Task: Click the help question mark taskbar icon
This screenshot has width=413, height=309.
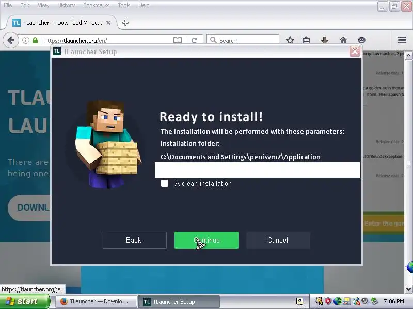Action: tap(299, 301)
